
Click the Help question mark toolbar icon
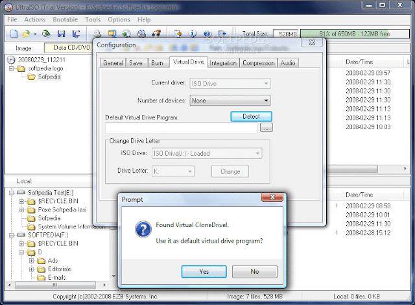pyautogui.click(x=207, y=34)
